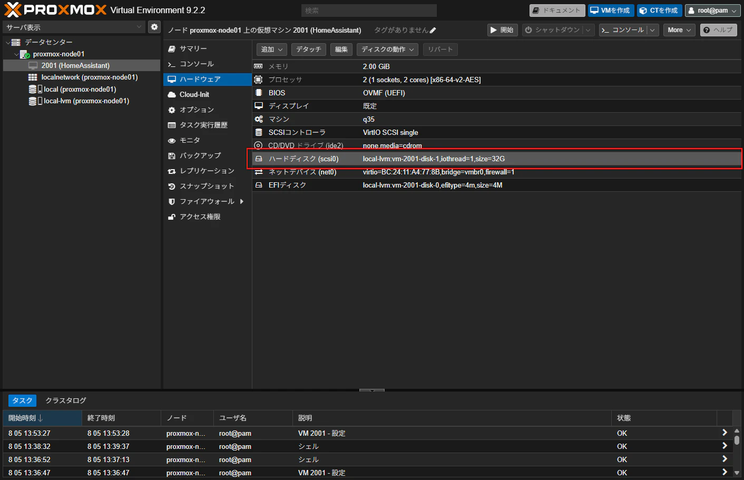This screenshot has width=744, height=480.
Task: Click the network device (net0) arrows icon
Action: coord(258,172)
